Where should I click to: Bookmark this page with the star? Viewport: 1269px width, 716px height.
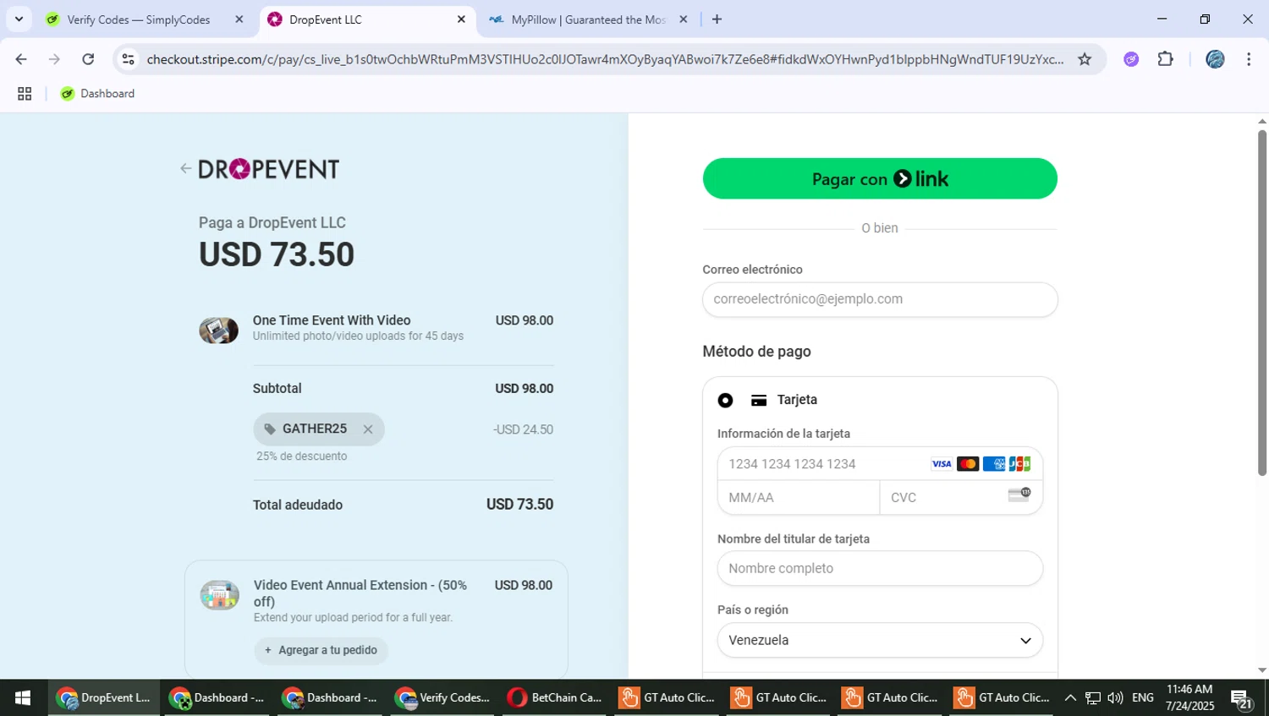pyautogui.click(x=1085, y=59)
